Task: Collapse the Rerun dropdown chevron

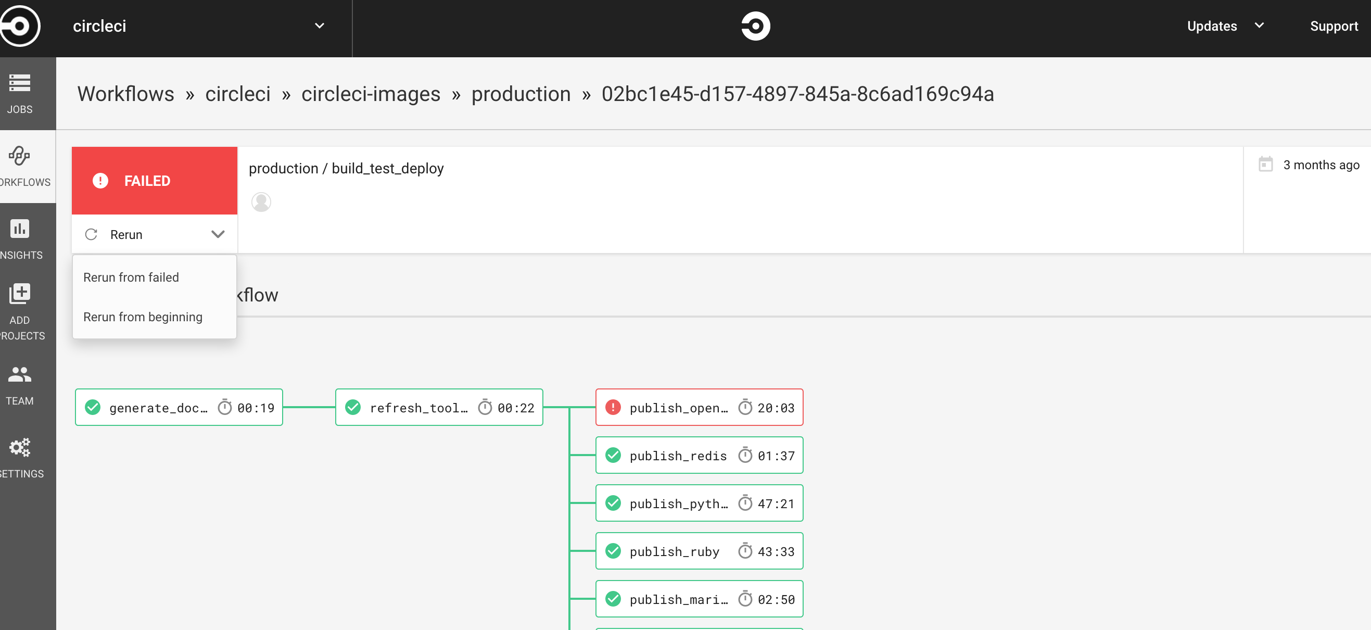Action: (218, 234)
